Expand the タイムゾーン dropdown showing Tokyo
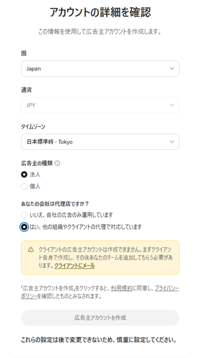The width and height of the screenshot is (206, 358). [x=100, y=142]
